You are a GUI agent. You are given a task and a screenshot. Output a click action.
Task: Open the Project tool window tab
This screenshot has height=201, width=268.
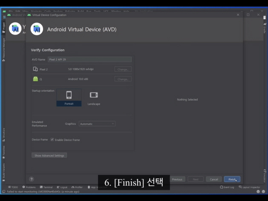(3, 28)
